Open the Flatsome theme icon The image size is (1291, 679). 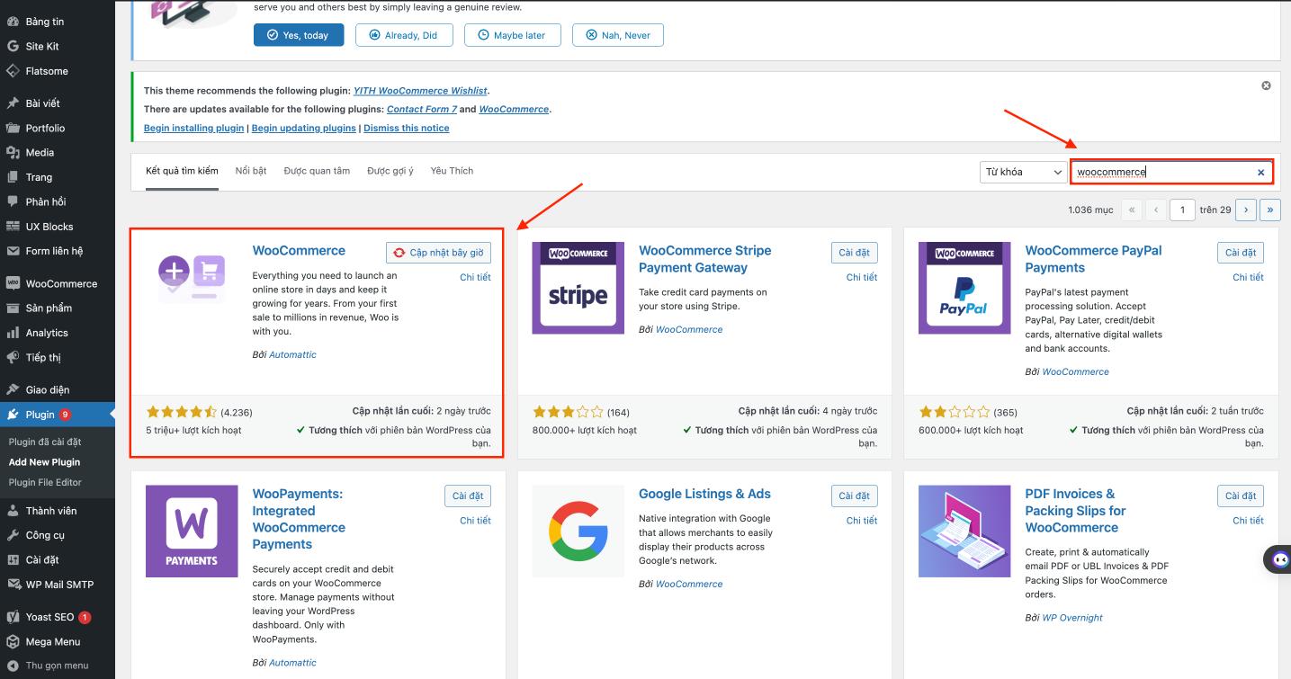tap(13, 71)
